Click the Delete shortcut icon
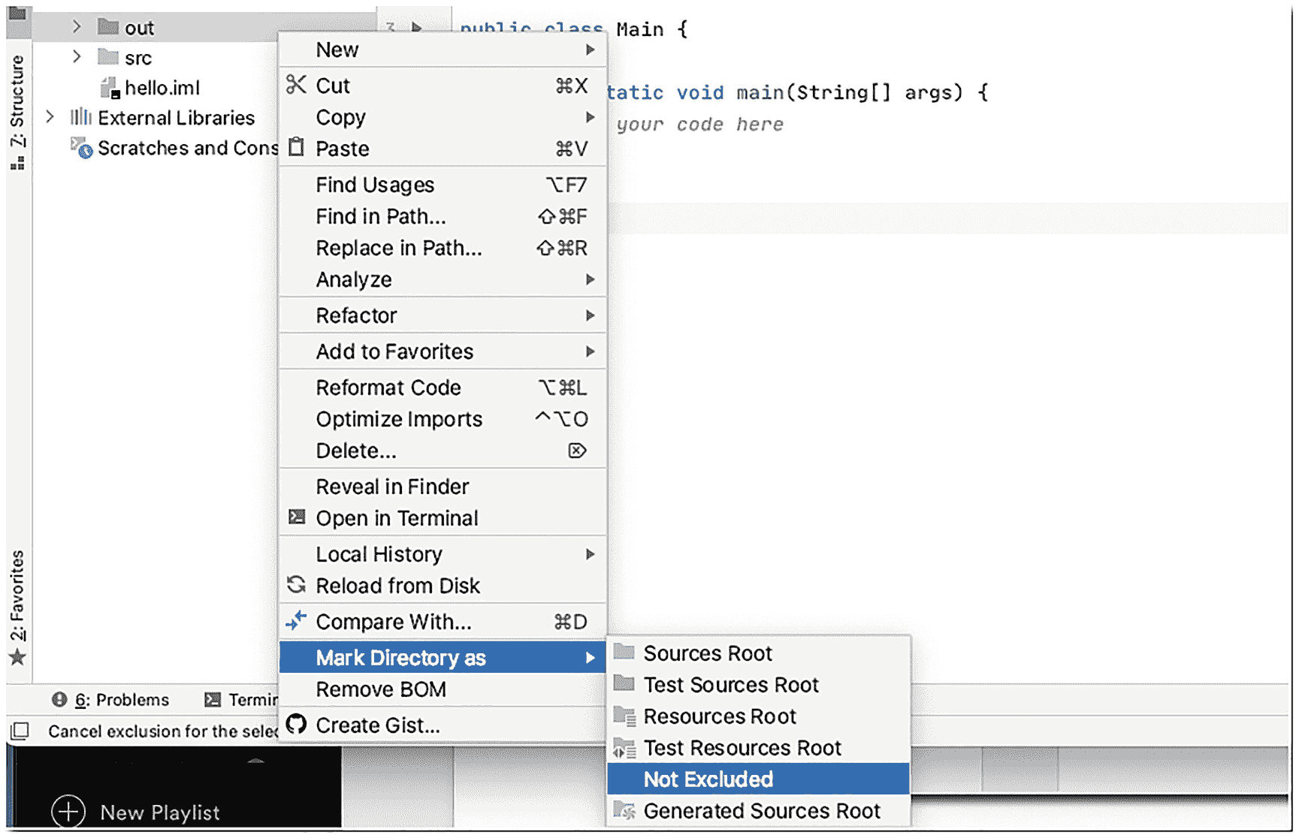 coord(577,451)
